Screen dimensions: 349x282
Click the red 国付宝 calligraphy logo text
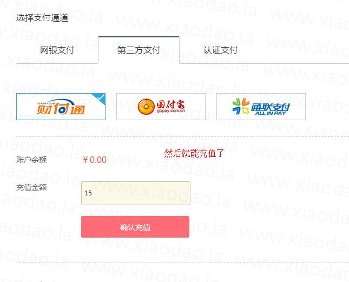[171, 104]
